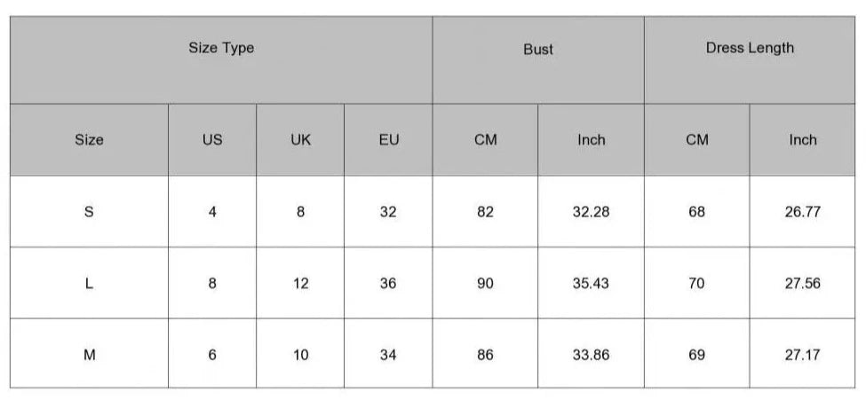Click the 33.86 bust inch cell
The height and width of the screenshot is (400, 866).
[591, 355]
